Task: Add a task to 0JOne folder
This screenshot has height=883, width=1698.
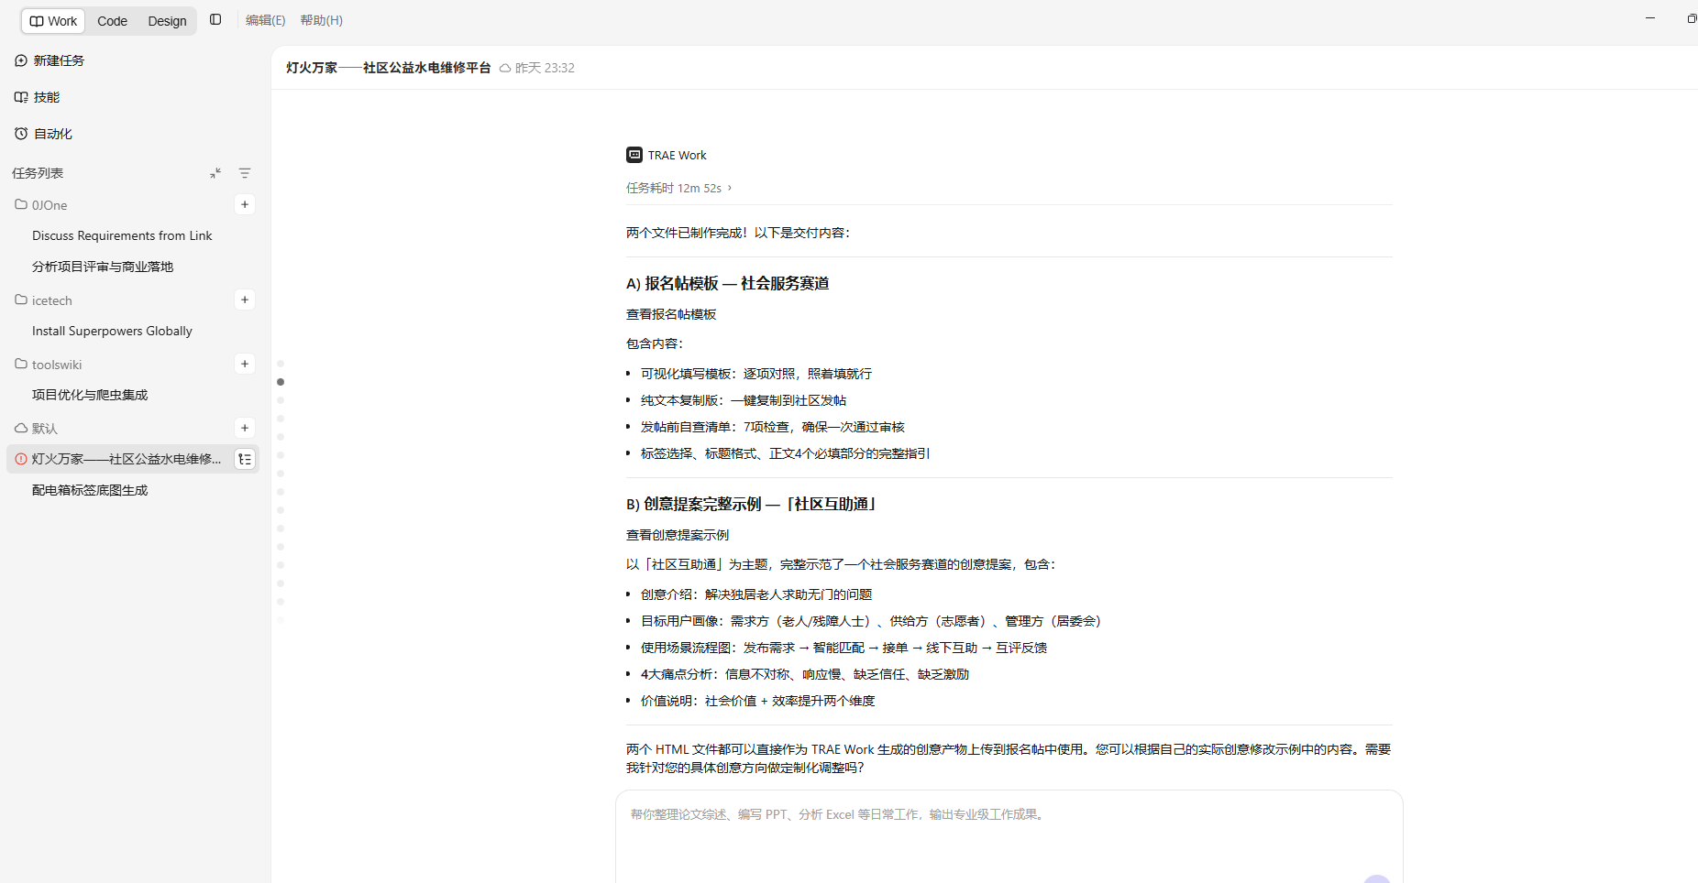Action: [x=245, y=204]
